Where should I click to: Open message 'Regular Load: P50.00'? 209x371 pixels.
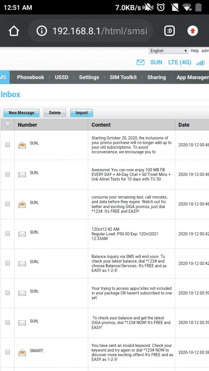tap(125, 234)
